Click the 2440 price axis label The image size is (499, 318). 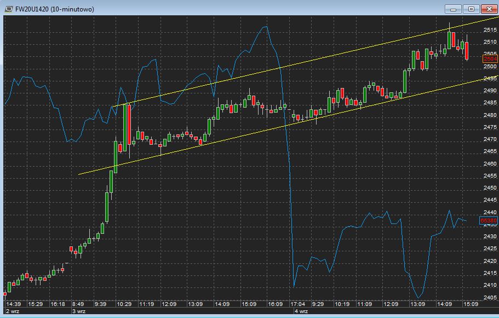(490, 212)
